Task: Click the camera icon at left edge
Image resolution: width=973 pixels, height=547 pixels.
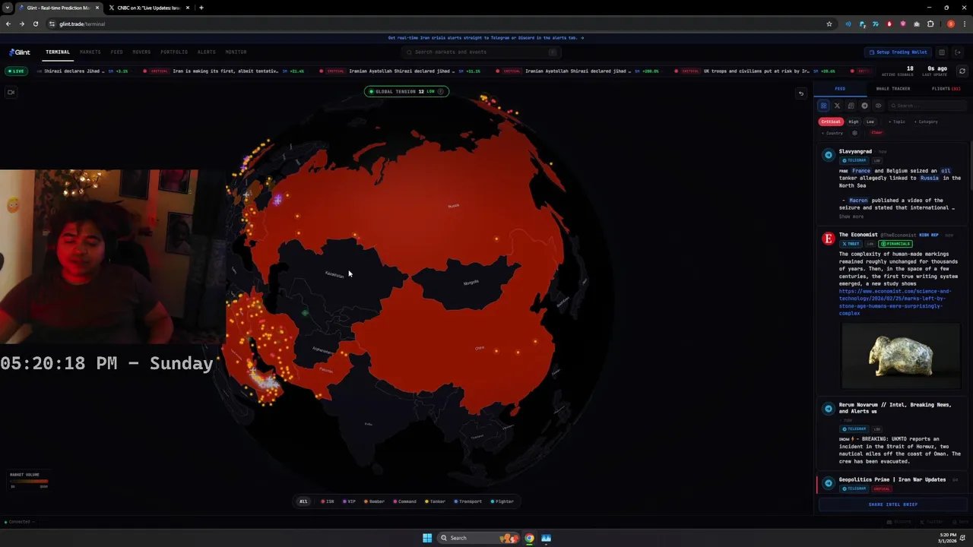Action: 11,92
